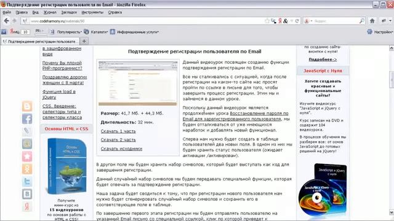Click Скачать 2 часть link
The height and width of the screenshot is (221, 394).
[x=118, y=140]
